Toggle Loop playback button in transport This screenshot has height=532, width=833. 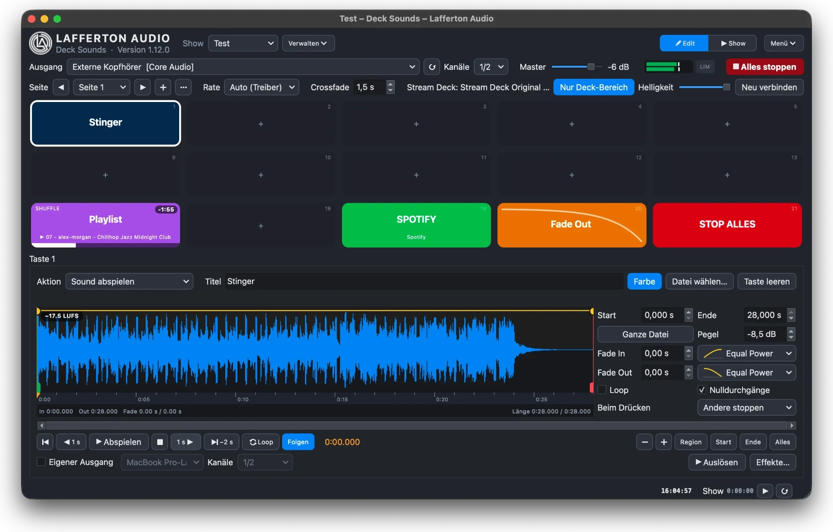tap(261, 442)
